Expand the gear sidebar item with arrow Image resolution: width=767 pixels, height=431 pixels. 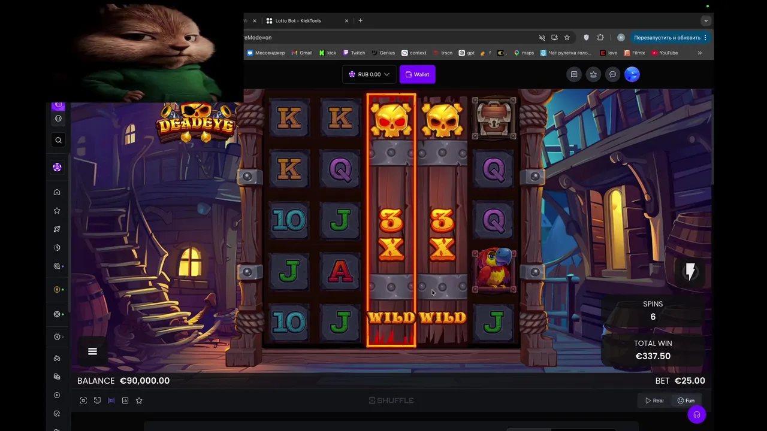(58, 337)
